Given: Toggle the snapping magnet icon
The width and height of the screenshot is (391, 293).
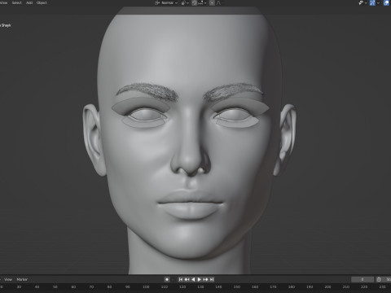Looking at the screenshot, I should (195, 3).
